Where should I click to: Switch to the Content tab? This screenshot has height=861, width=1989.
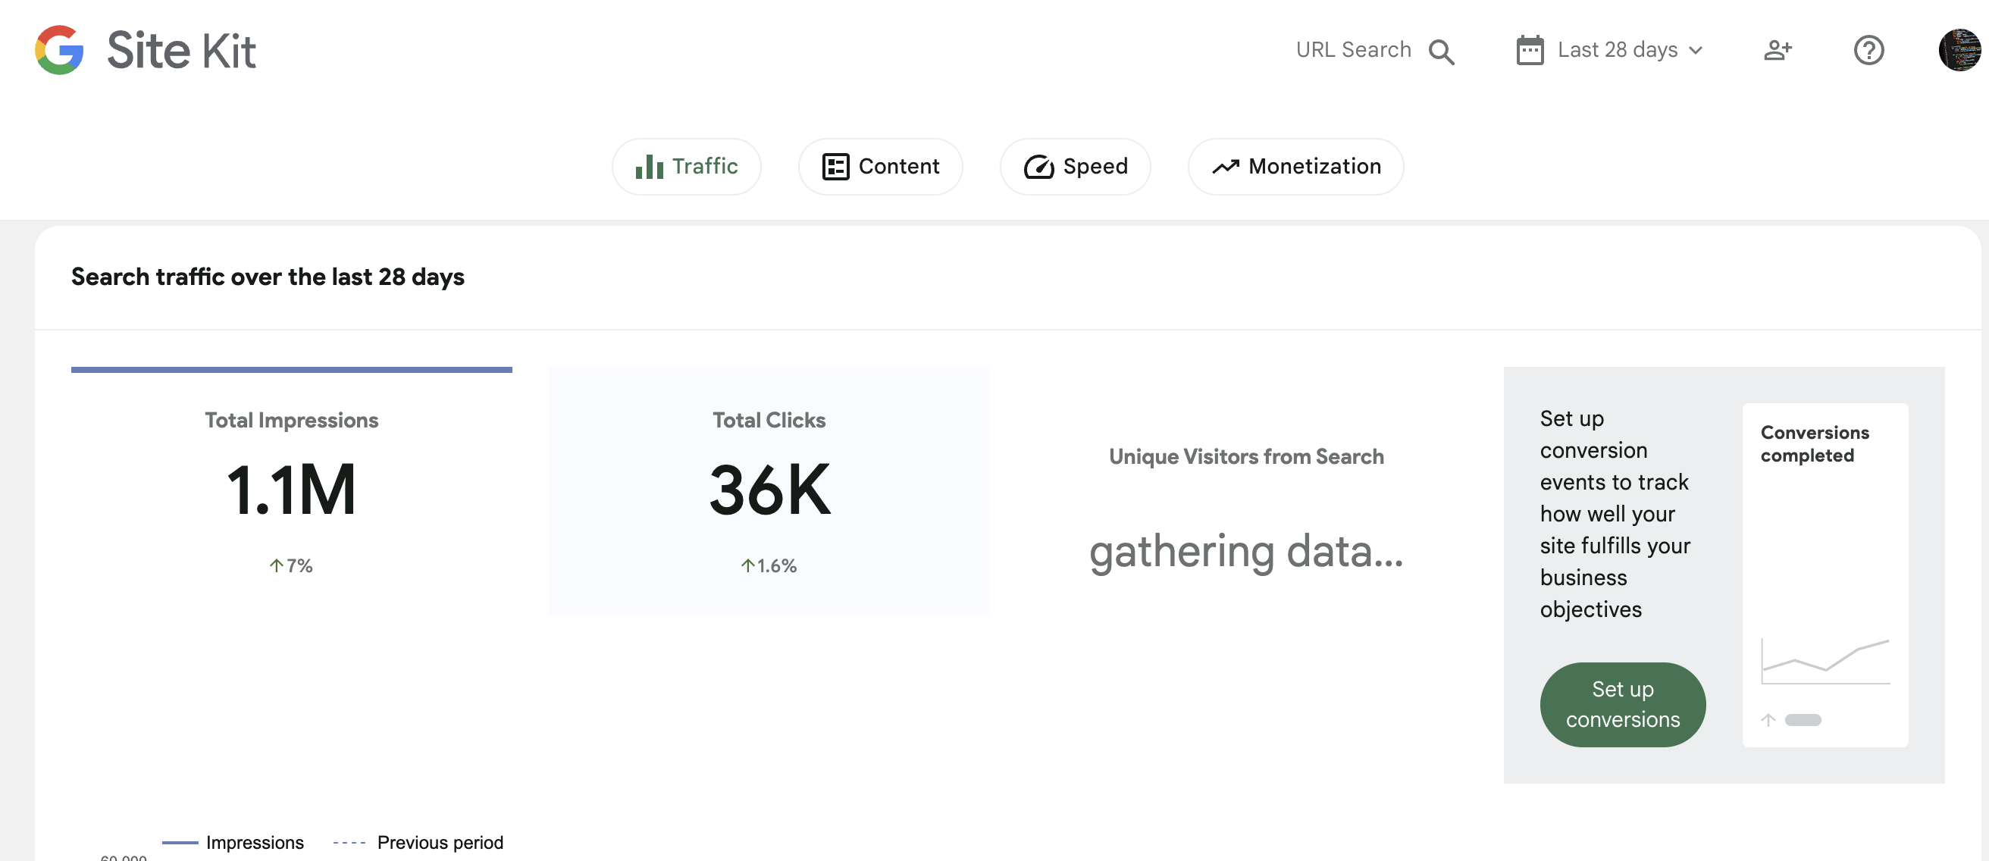coord(880,167)
